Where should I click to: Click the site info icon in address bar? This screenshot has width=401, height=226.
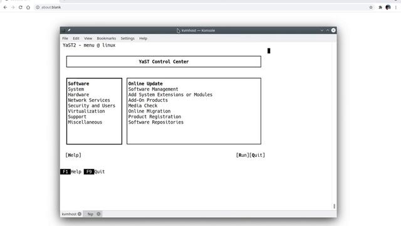[38, 8]
